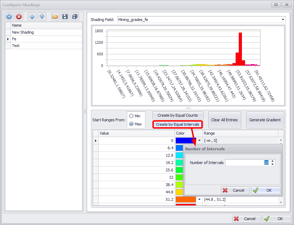Image resolution: width=294 pixels, height=225 pixels.
Task: Click the Clear All Entries button
Action: (224, 120)
